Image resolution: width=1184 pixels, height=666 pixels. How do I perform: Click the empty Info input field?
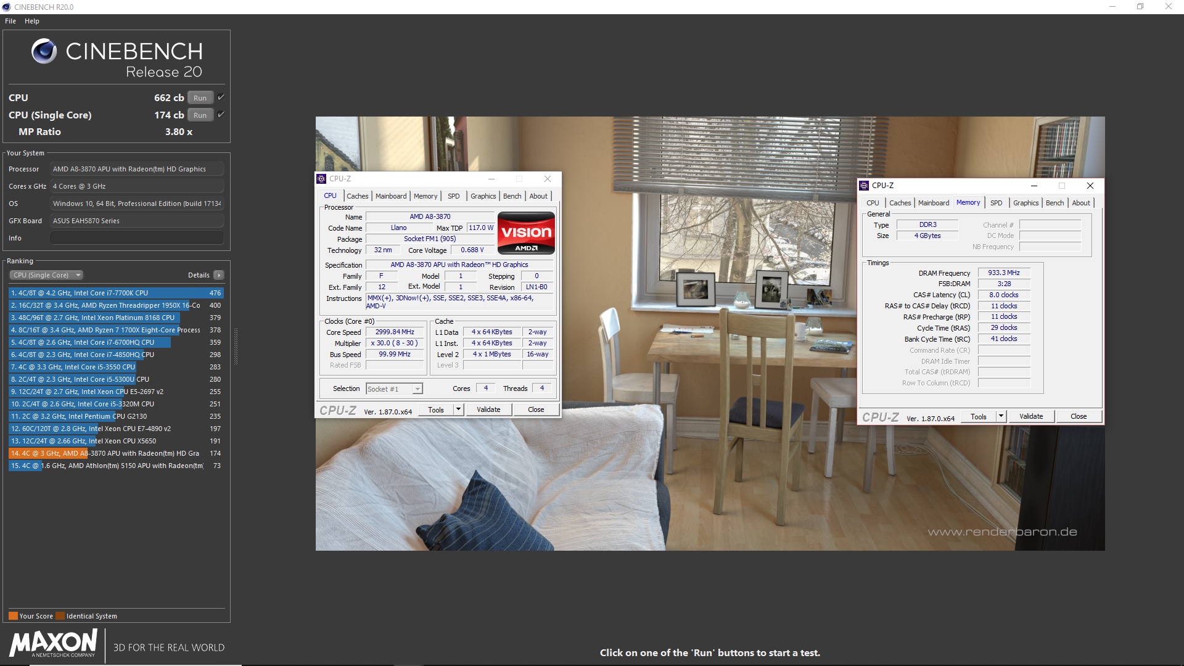[136, 238]
